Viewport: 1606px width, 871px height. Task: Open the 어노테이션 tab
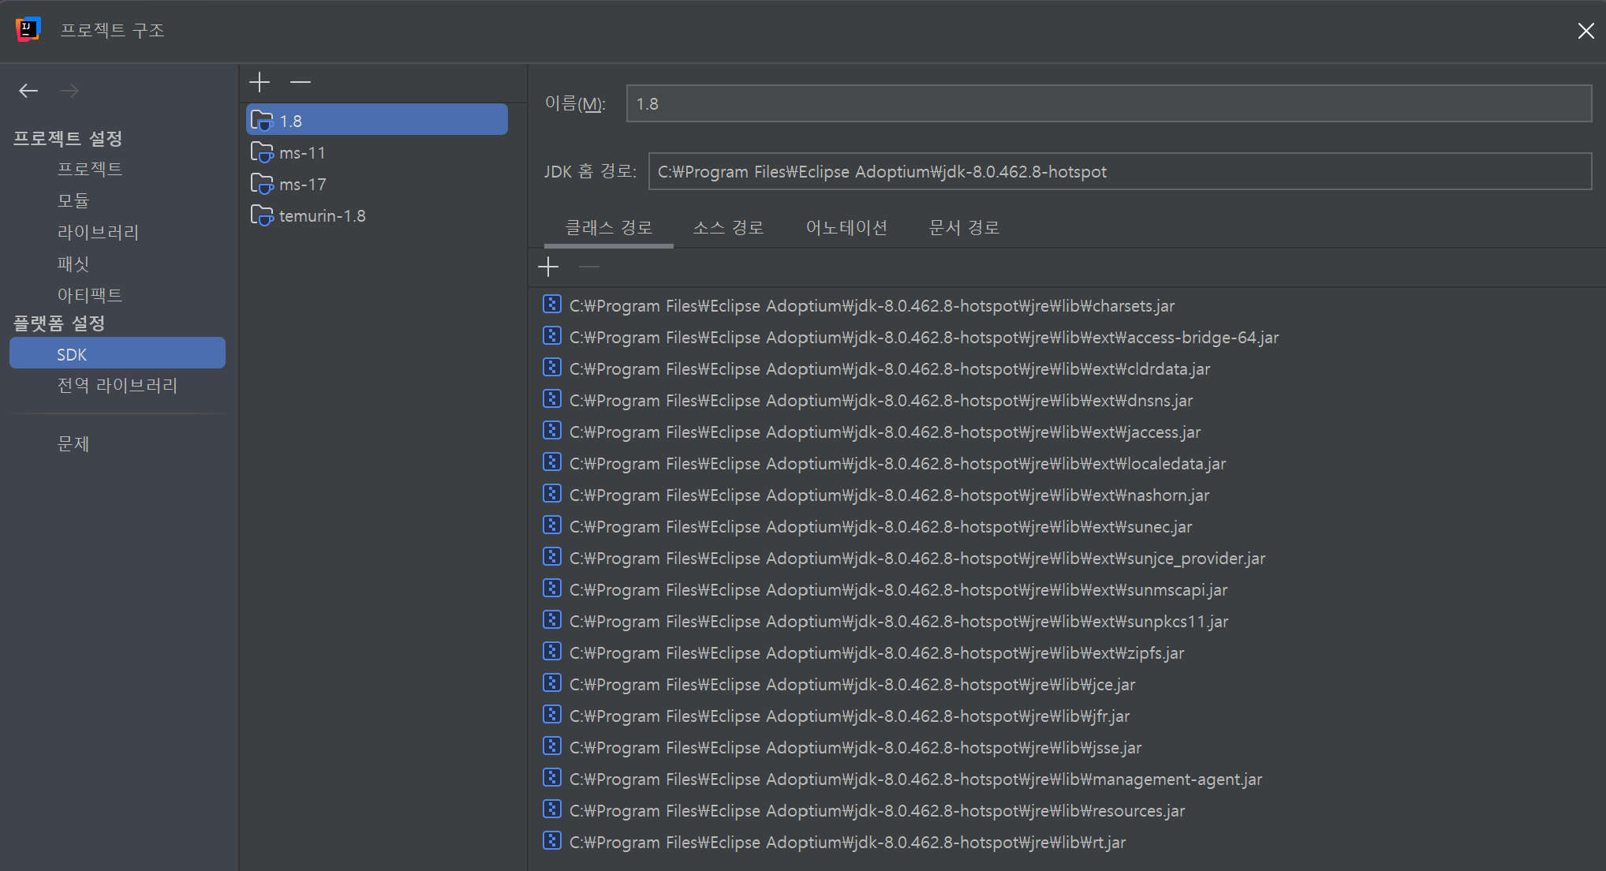(x=846, y=227)
